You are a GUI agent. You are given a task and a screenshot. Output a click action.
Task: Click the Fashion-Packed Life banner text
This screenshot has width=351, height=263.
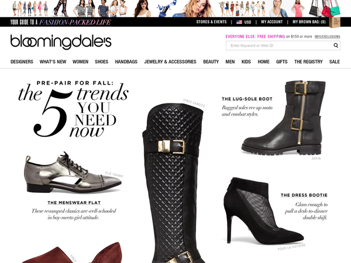(x=75, y=22)
